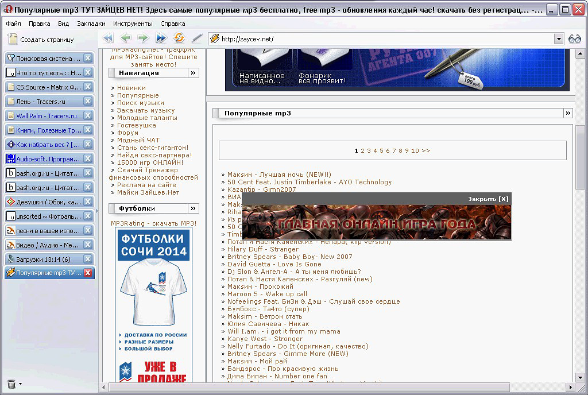Open 'Майки Зайцев.Нет' link
The width and height of the screenshot is (588, 395).
click(148, 192)
